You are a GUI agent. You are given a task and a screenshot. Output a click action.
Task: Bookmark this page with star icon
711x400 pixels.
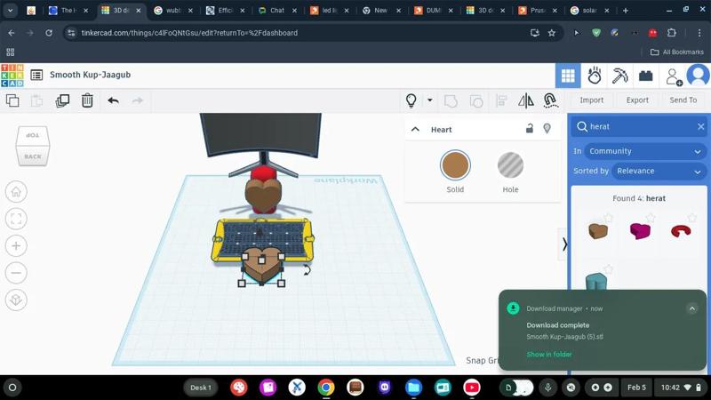coord(551,33)
